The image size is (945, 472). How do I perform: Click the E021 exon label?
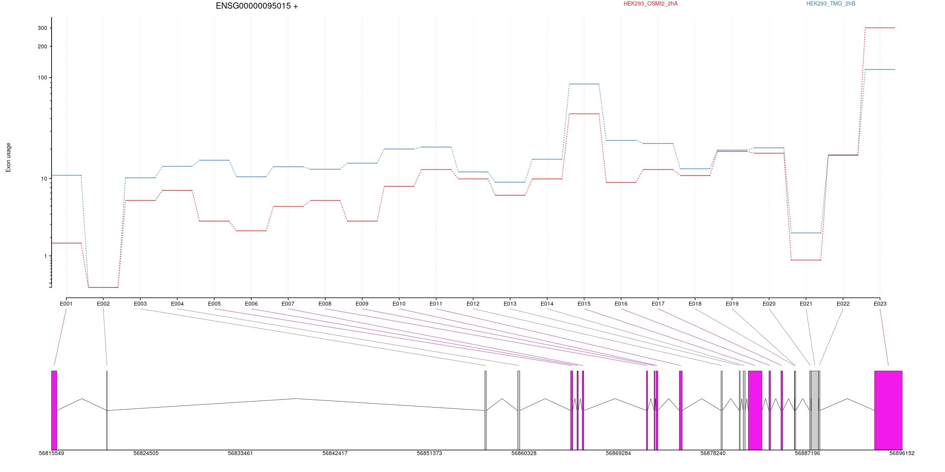pos(806,304)
